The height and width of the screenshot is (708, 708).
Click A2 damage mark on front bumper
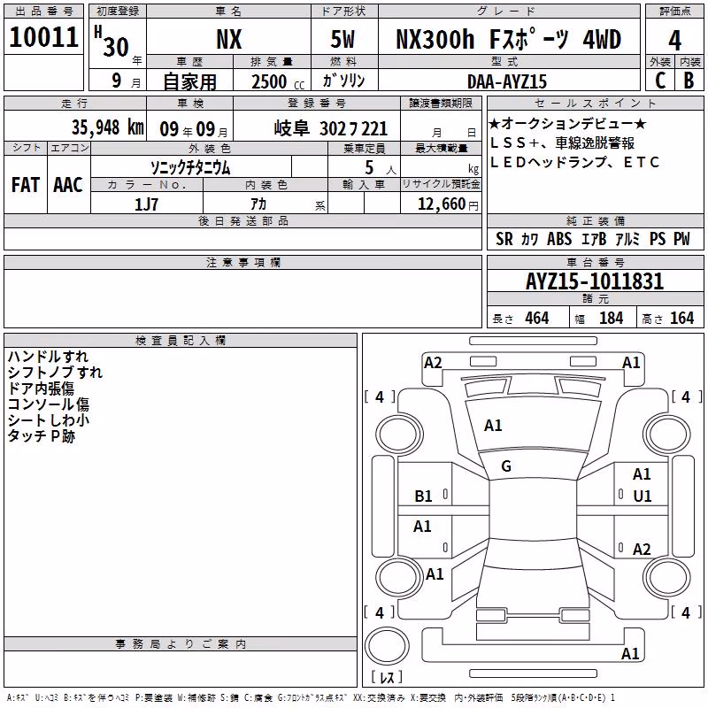point(433,363)
